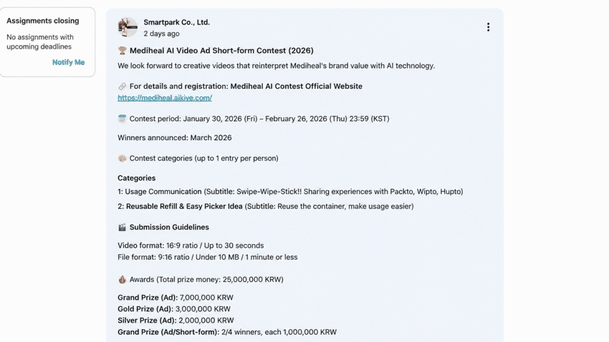
Task: Click the Categories heading text
Action: [x=136, y=178]
